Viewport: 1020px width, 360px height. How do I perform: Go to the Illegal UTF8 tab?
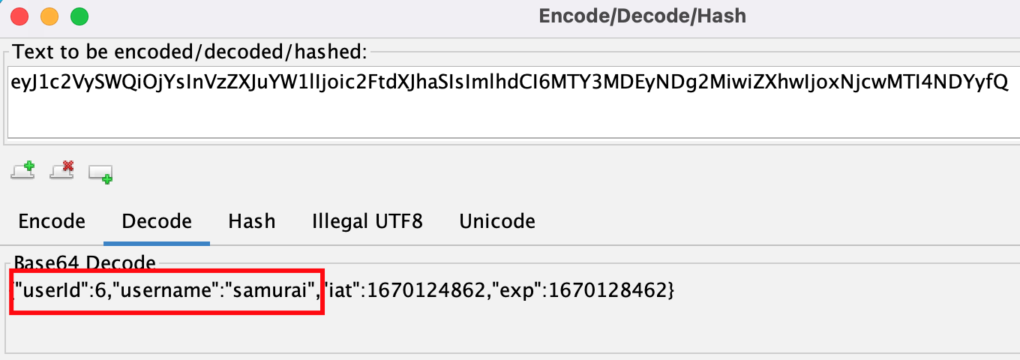point(367,221)
